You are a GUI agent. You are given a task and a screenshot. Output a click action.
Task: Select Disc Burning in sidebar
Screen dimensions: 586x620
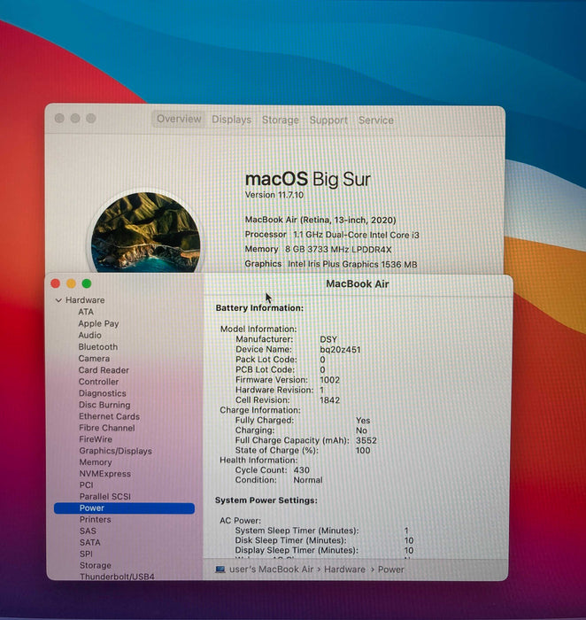click(x=104, y=405)
